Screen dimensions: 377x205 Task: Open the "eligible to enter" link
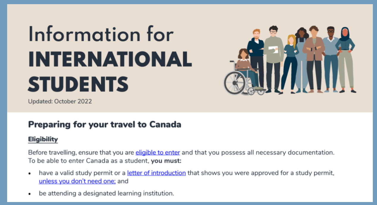click(x=158, y=153)
